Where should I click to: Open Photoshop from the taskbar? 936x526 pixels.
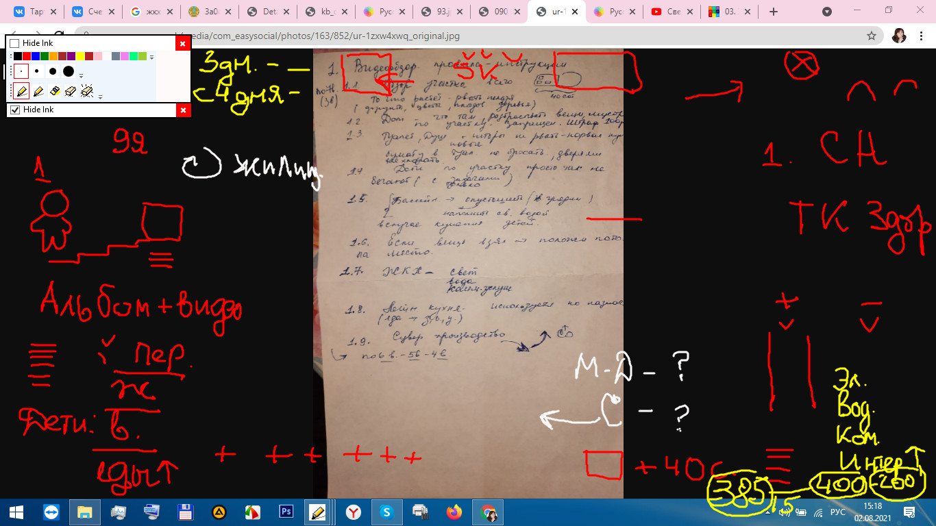[x=286, y=512]
